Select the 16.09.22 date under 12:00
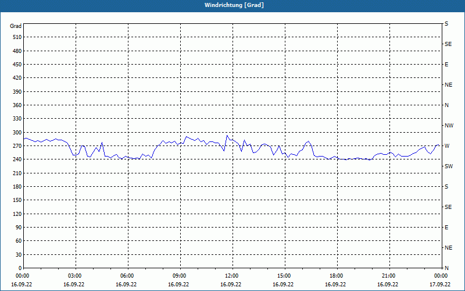 231,285
